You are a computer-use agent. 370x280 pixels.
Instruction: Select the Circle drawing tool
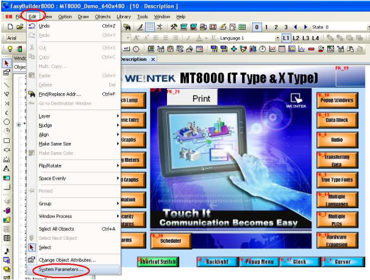click(x=7, y=122)
